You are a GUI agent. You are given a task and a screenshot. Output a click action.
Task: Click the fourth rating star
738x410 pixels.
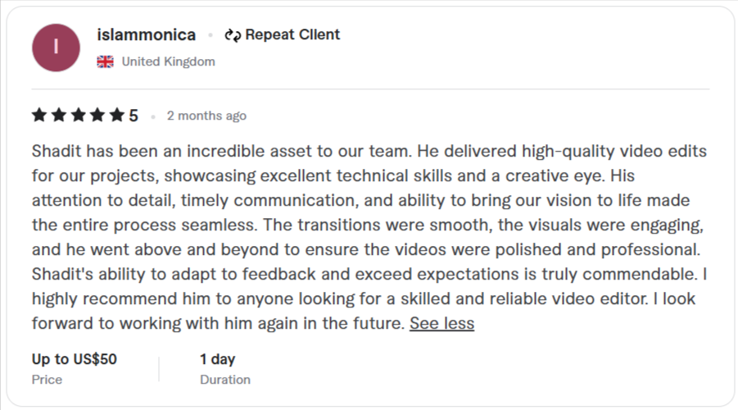click(x=98, y=115)
